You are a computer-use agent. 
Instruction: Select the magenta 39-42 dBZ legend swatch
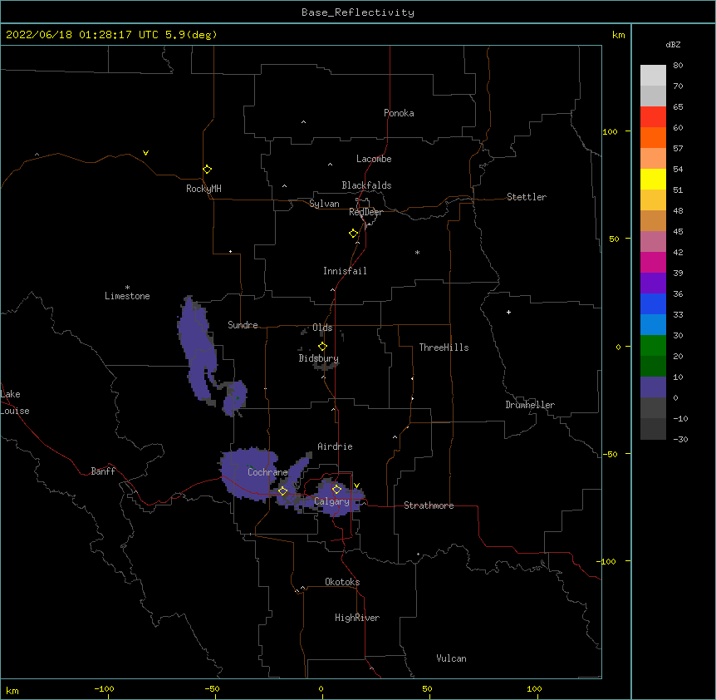coord(653,262)
